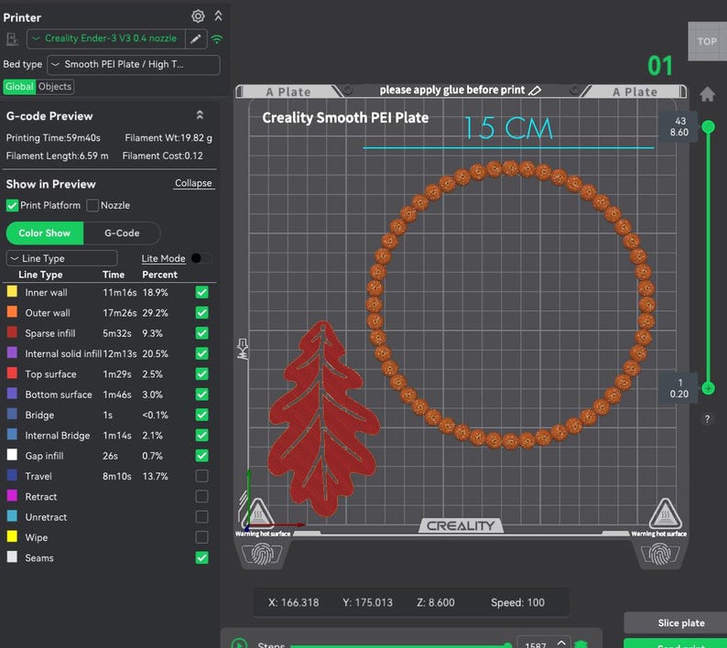Viewport: 727px width, 648px height.
Task: Collapse the Printer section with double chevron
Action: [x=219, y=16]
